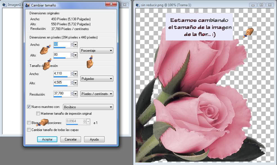Screen dimensions: 277x165
Task: Click the blue slider bar under Resolución field
Action: pos(58,97)
